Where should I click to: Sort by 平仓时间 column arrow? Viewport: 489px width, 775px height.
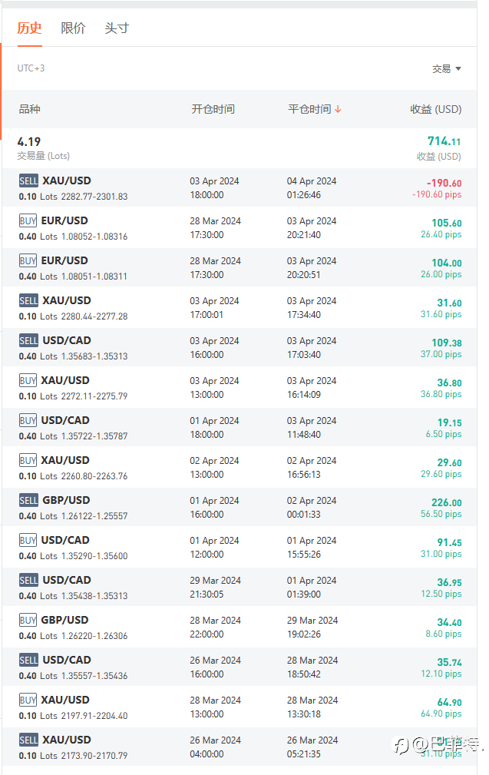(338, 110)
